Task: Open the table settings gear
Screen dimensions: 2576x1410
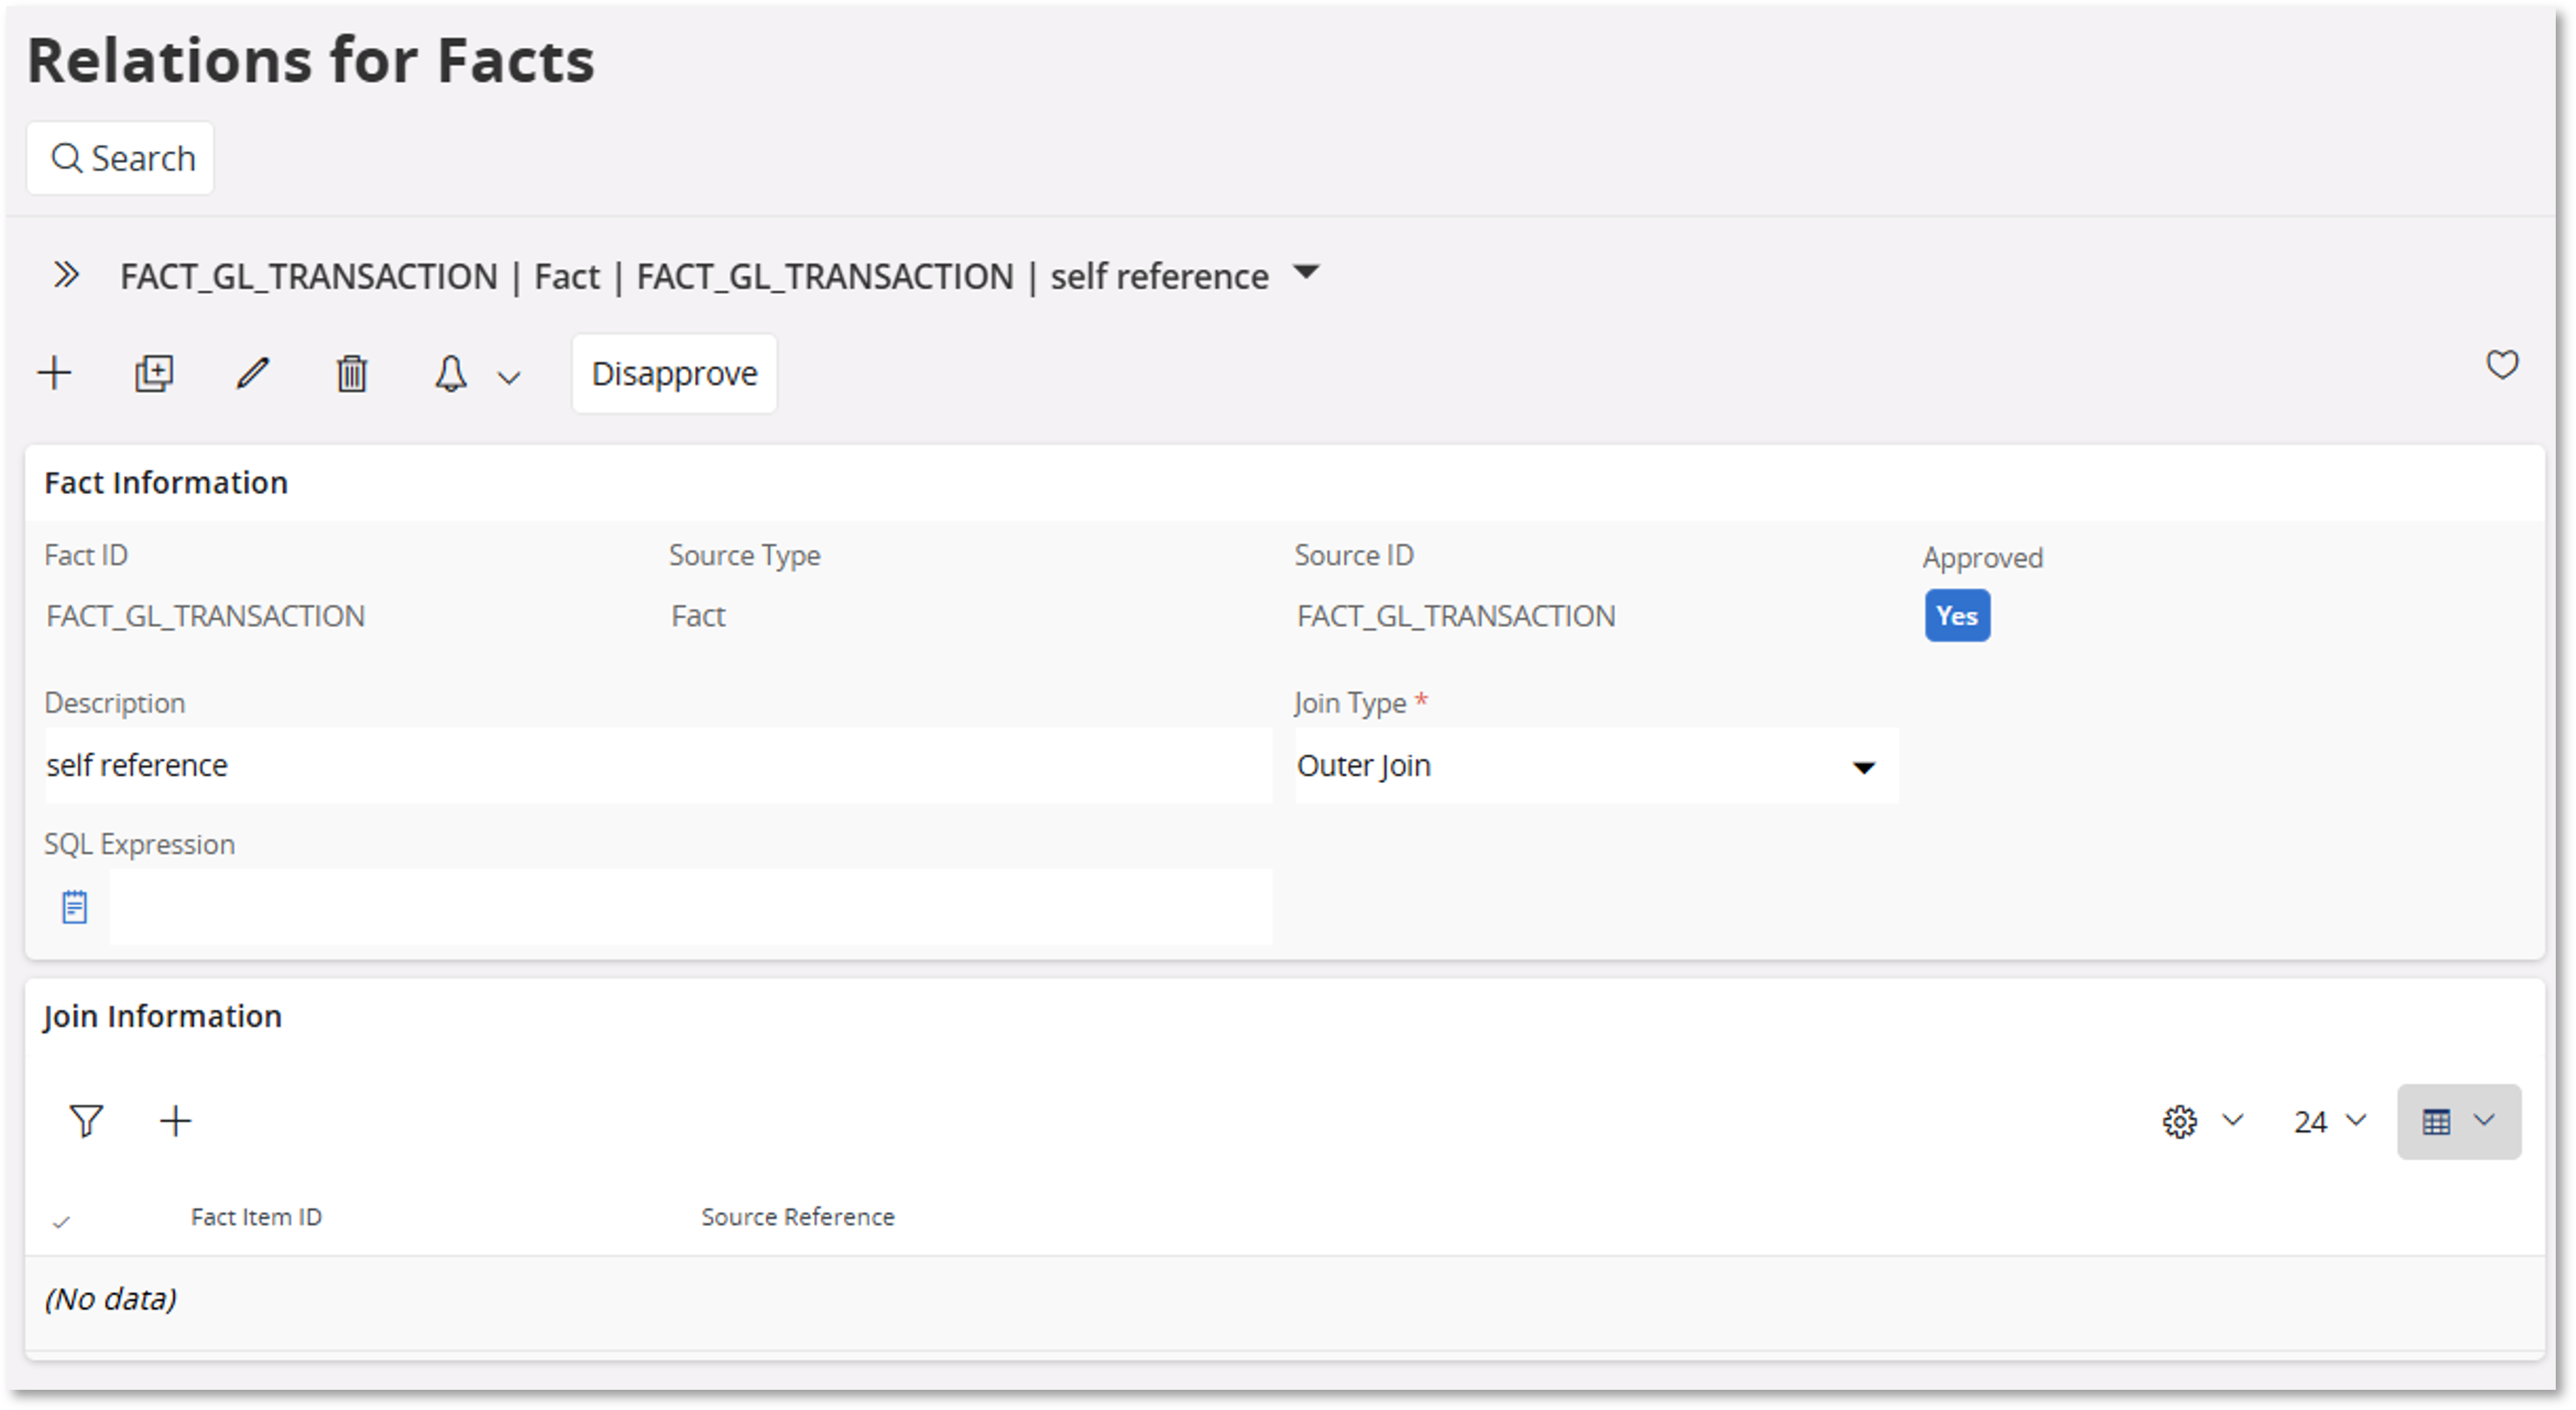Action: [x=2180, y=1121]
